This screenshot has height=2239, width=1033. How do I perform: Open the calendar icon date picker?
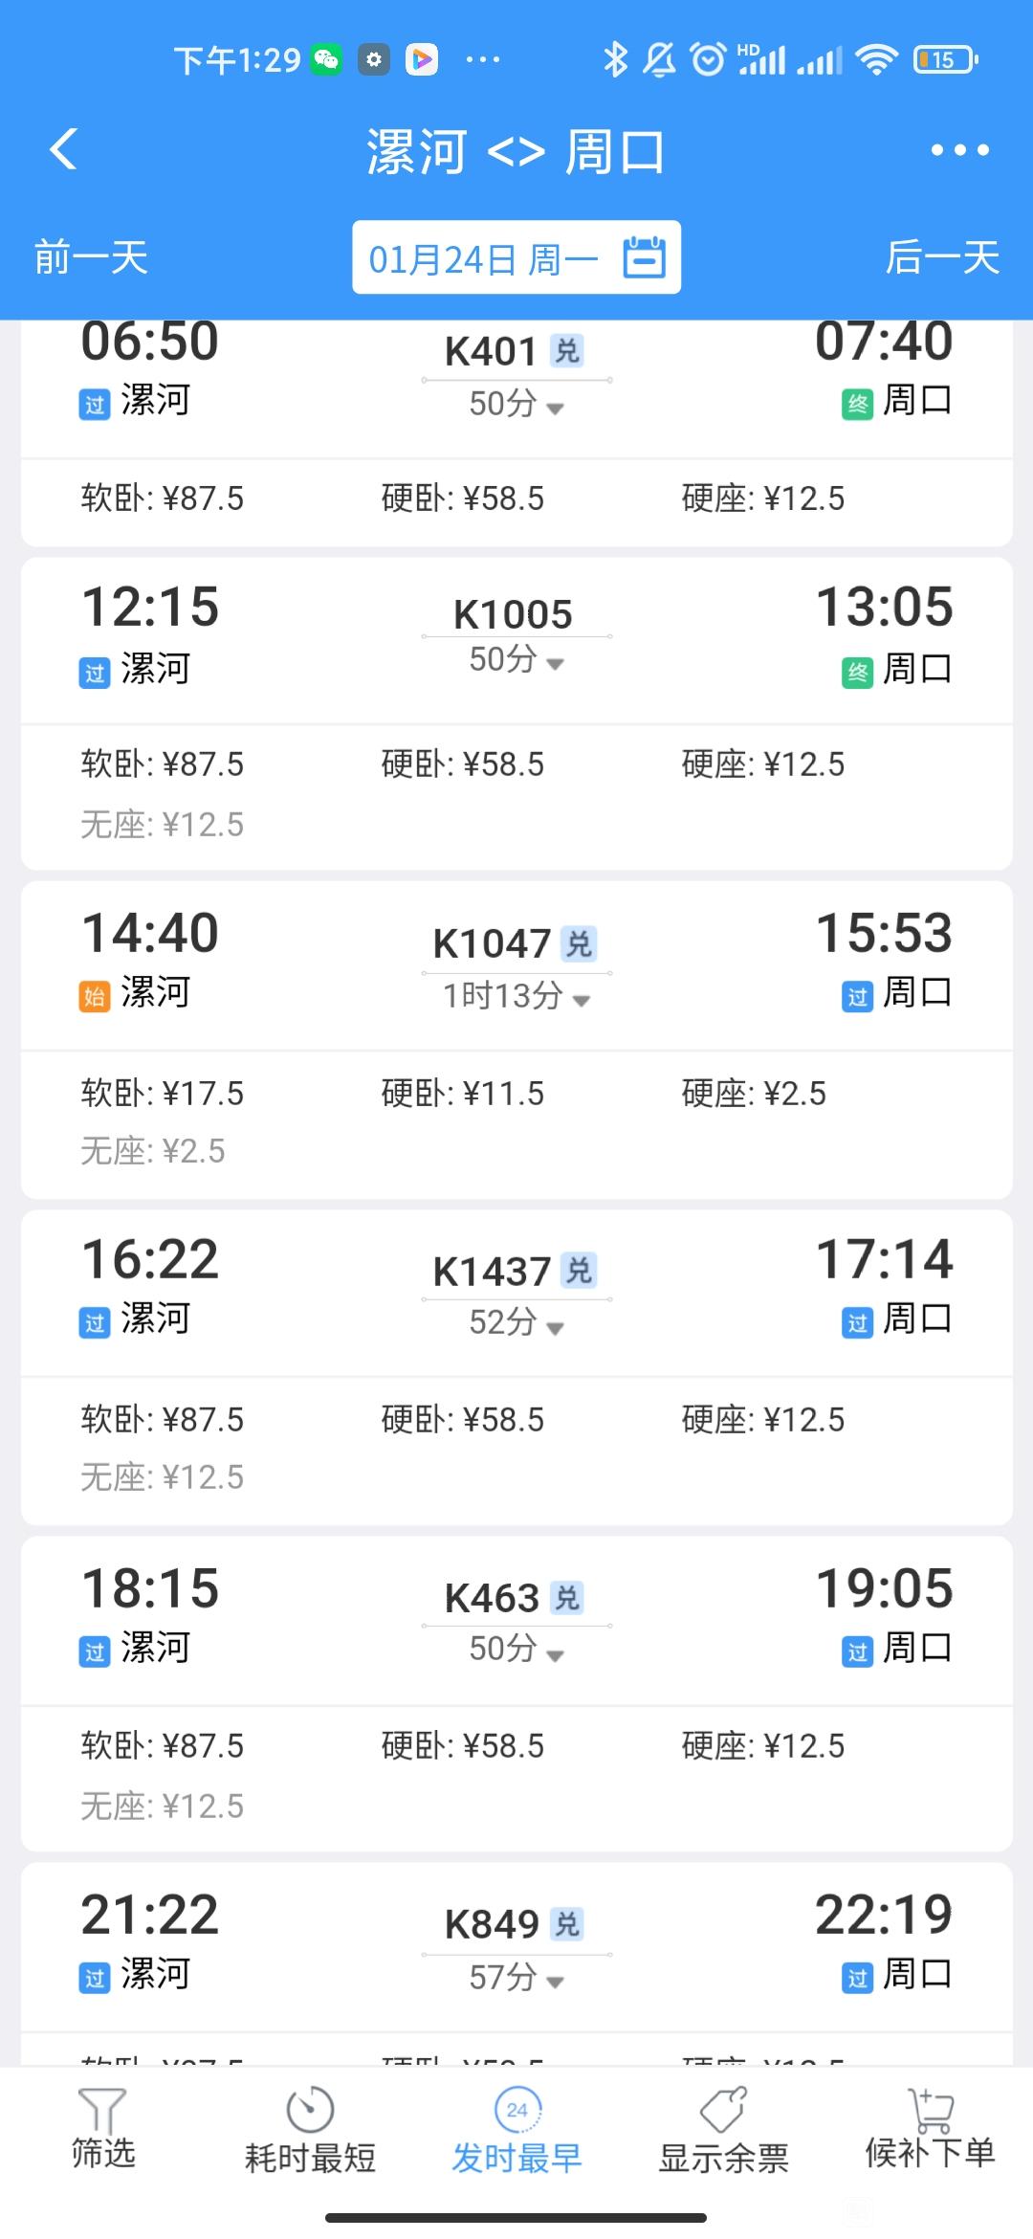coord(644,257)
